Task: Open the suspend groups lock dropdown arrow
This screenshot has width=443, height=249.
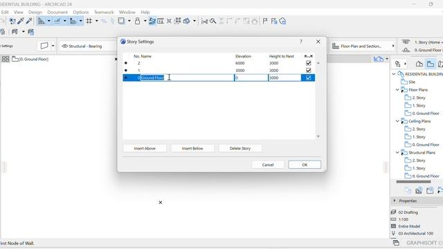Action: (145, 21)
